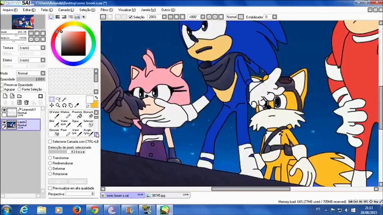Open the Arquivo menu
The image size is (383, 215).
click(10, 10)
